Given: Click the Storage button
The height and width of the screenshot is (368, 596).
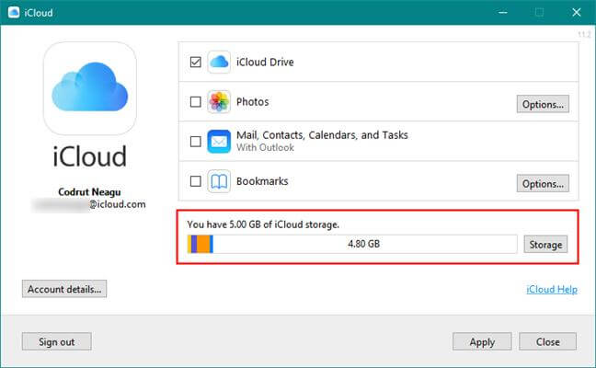Looking at the screenshot, I should pos(545,245).
